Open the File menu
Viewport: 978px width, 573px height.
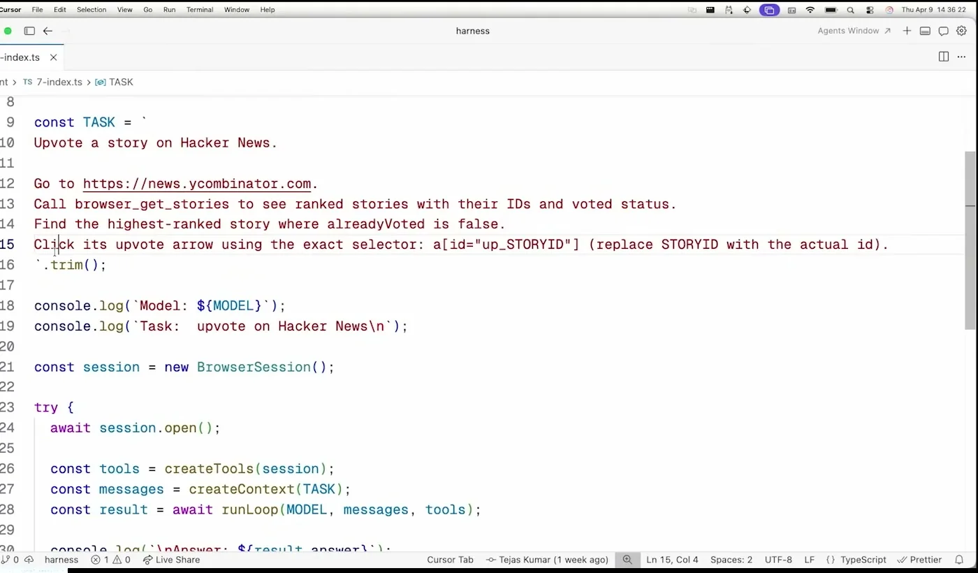37,10
